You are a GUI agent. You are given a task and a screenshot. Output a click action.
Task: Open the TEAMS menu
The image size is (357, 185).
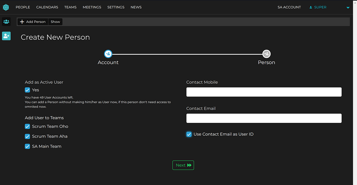point(70,7)
